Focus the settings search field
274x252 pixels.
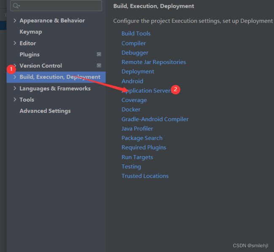pyautogui.click(x=56, y=6)
